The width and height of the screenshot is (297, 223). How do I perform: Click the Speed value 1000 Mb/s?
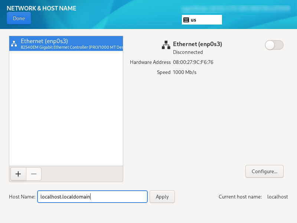(185, 72)
